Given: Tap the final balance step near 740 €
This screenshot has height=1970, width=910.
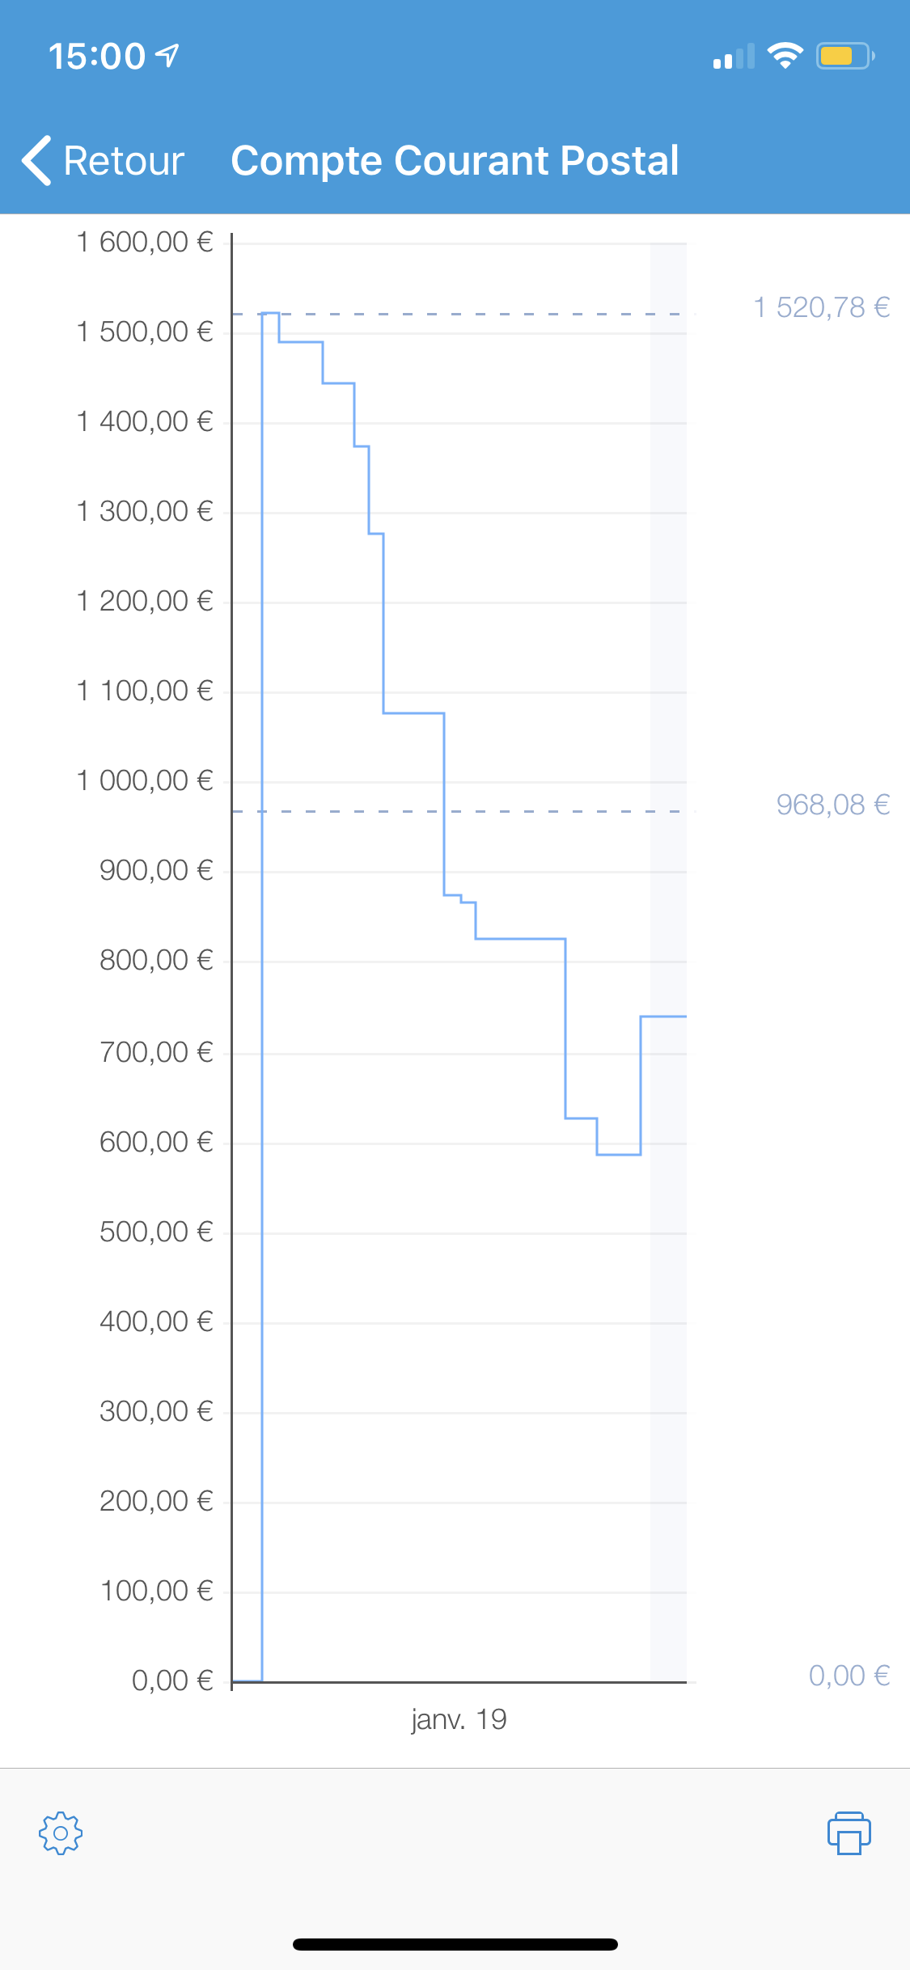Looking at the screenshot, I should point(663,1017).
